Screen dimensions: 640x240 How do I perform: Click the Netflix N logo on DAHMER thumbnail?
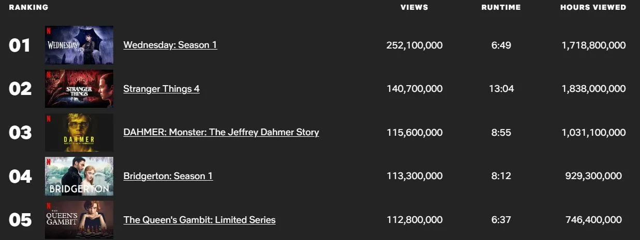point(49,118)
